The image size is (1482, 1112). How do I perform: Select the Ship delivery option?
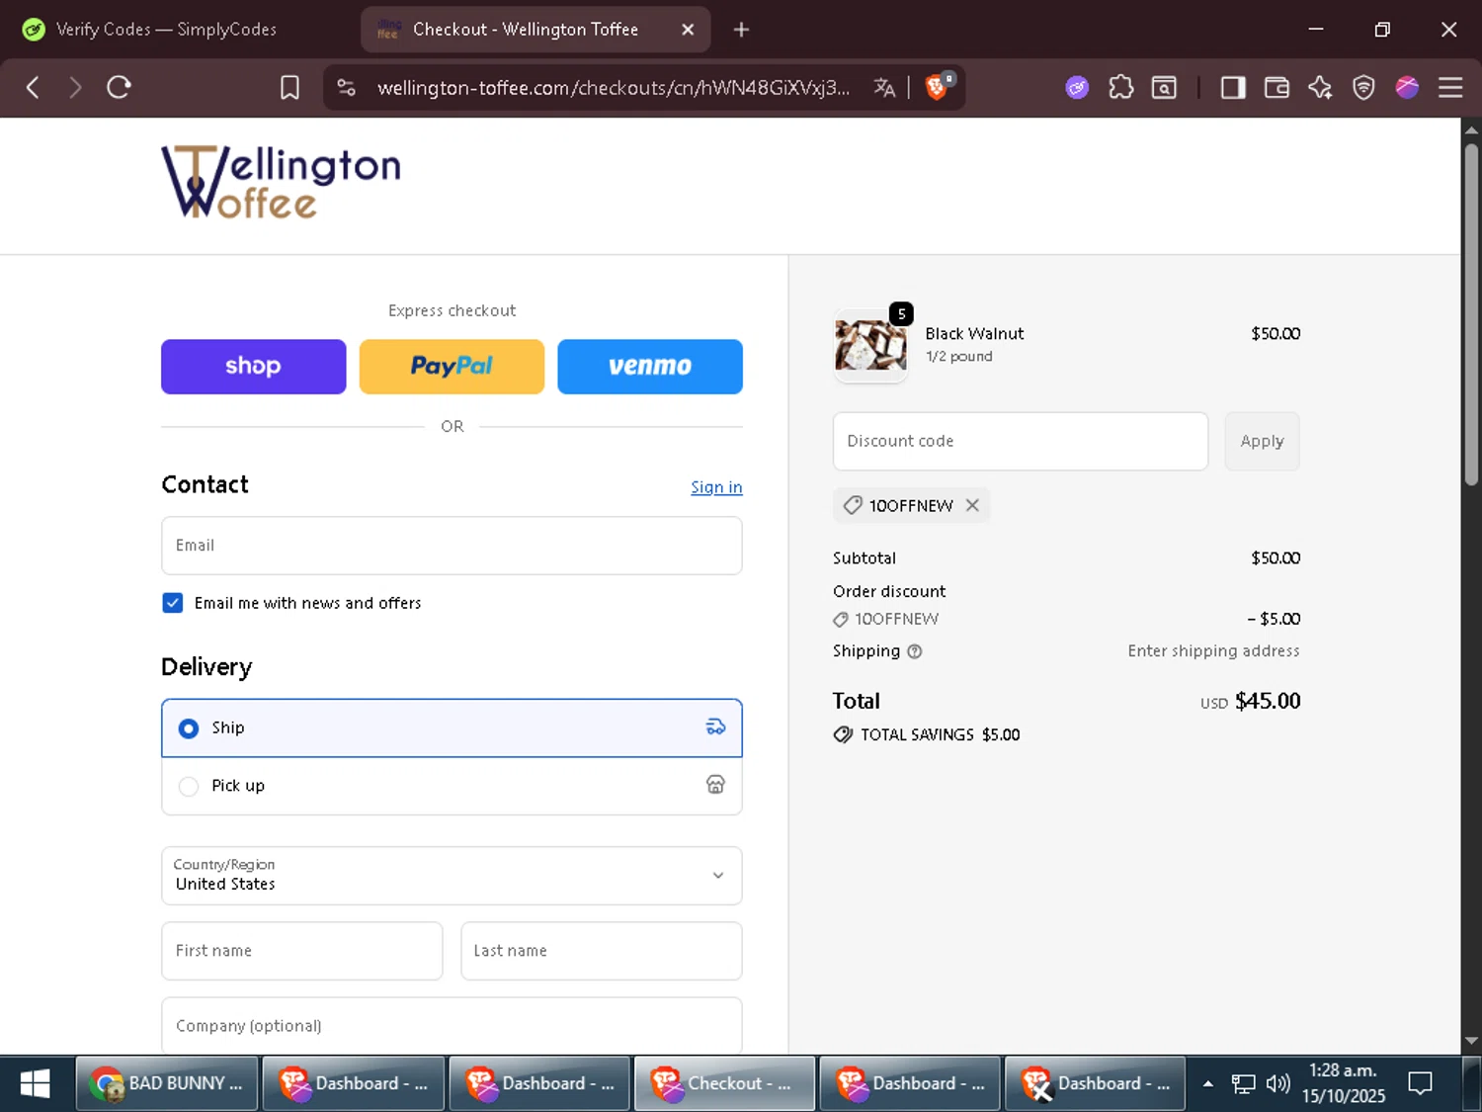(x=452, y=727)
